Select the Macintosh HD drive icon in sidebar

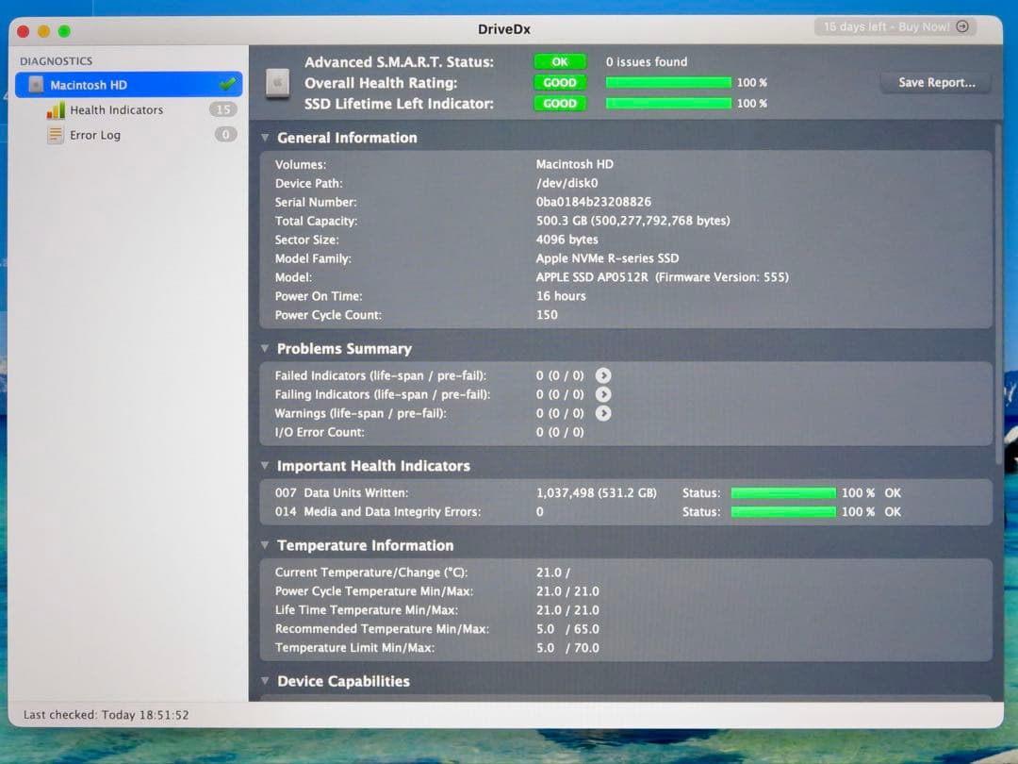(36, 84)
